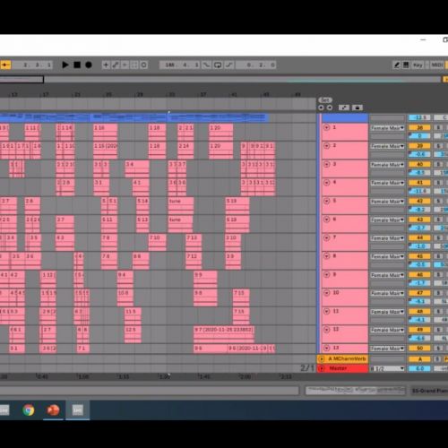Click the Set locator button
This screenshot has height=448, width=448.
tap(325, 100)
